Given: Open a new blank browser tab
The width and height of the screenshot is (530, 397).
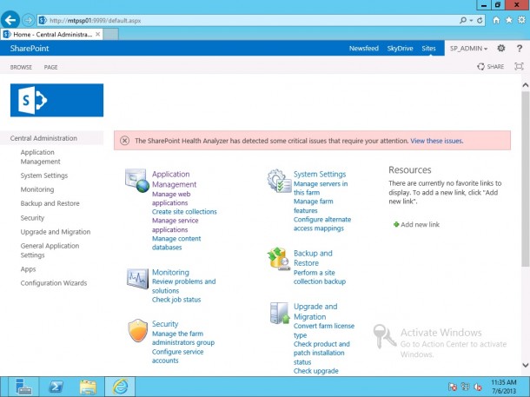Looking at the screenshot, I should (110, 34).
